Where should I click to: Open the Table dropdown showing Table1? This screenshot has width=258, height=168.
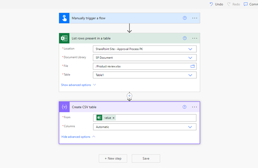coord(144,75)
